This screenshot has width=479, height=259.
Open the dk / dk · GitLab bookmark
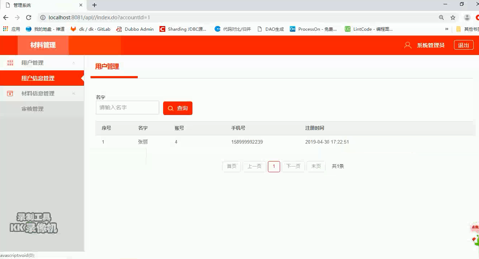click(91, 29)
